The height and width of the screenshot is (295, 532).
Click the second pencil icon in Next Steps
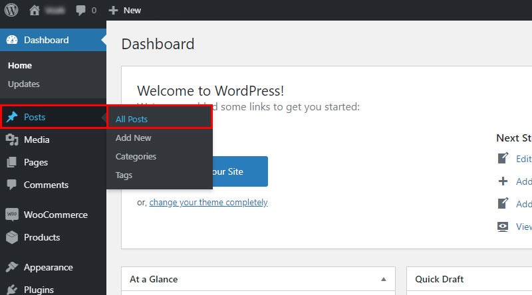[503, 203]
